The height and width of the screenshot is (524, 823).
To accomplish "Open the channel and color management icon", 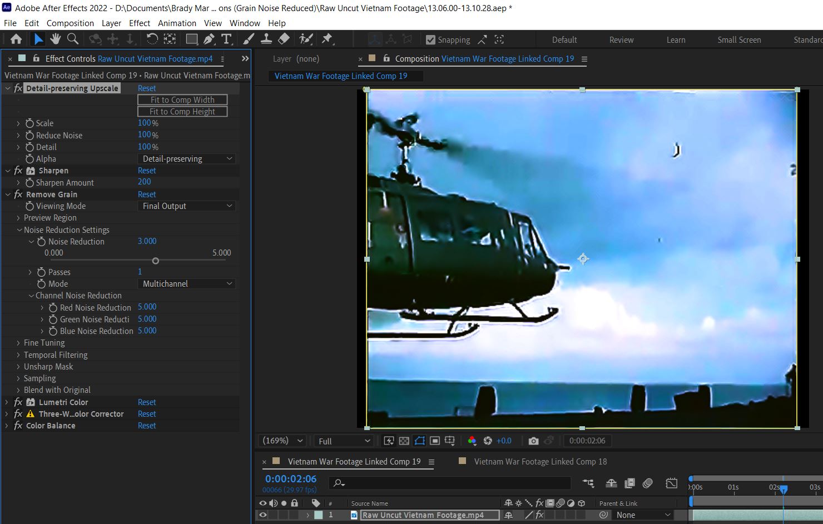I will coord(472,441).
